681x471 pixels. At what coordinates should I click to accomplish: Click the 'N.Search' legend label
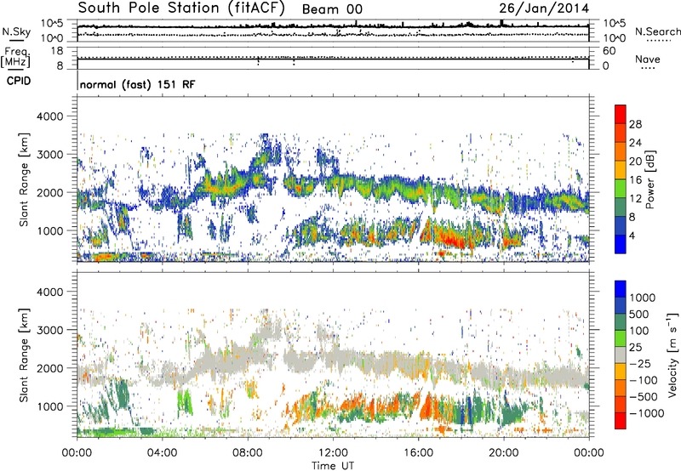tap(657, 31)
